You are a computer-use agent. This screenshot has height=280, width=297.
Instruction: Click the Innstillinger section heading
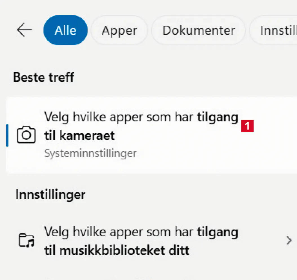50,194
